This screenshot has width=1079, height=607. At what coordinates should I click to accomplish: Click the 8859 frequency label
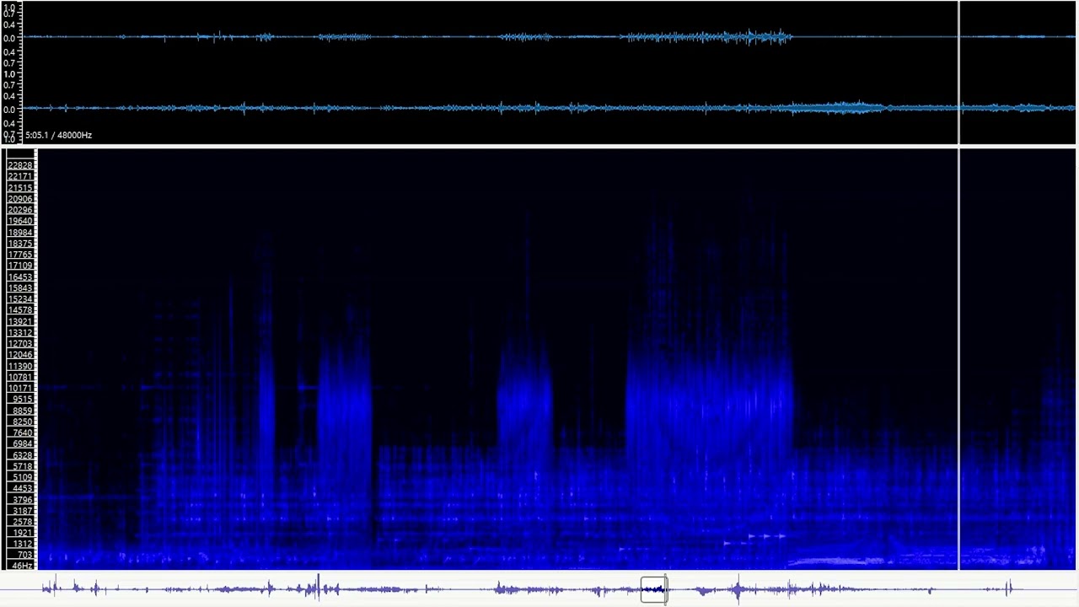click(x=20, y=411)
